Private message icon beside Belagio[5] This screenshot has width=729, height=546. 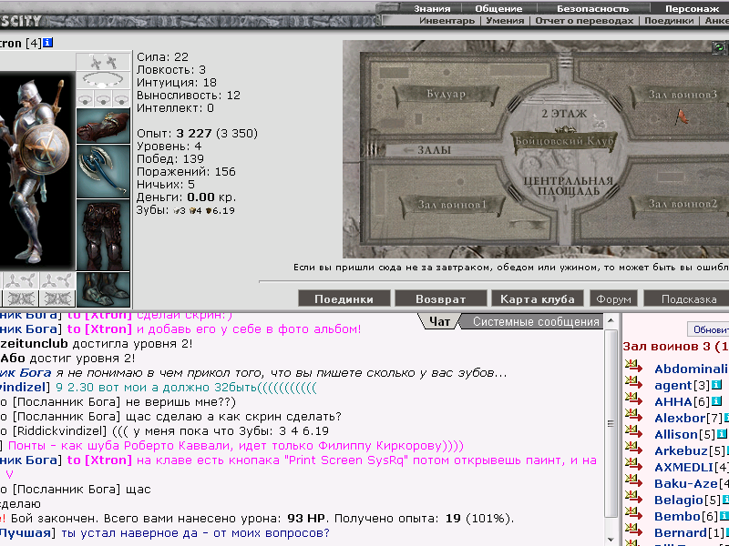[x=633, y=497]
